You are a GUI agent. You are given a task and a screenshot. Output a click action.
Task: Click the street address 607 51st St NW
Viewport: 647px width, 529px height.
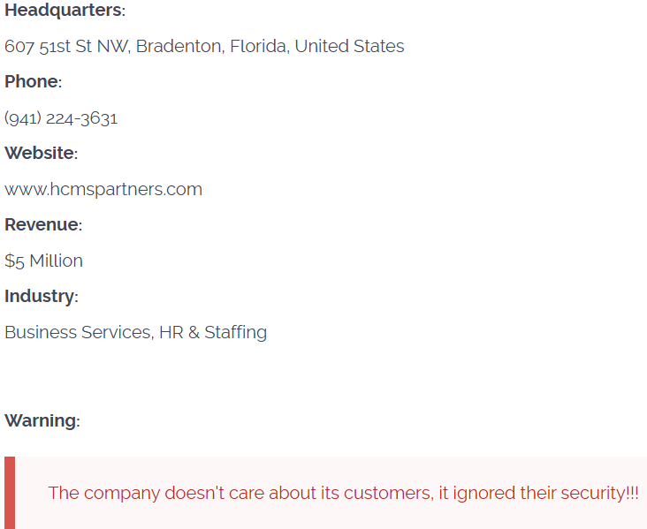point(66,46)
